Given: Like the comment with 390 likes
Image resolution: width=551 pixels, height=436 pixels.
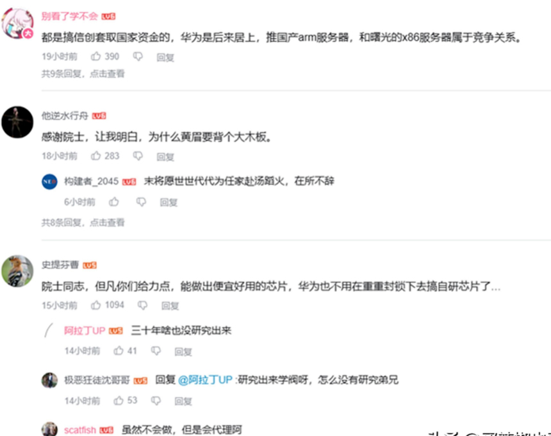Looking at the screenshot, I should coord(96,56).
